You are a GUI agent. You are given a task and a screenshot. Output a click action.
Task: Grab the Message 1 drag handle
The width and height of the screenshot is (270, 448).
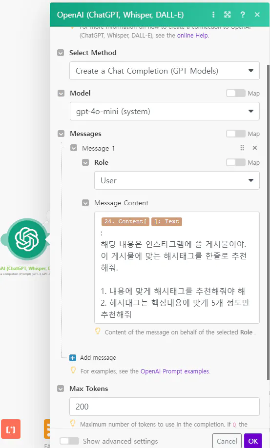coord(242,148)
